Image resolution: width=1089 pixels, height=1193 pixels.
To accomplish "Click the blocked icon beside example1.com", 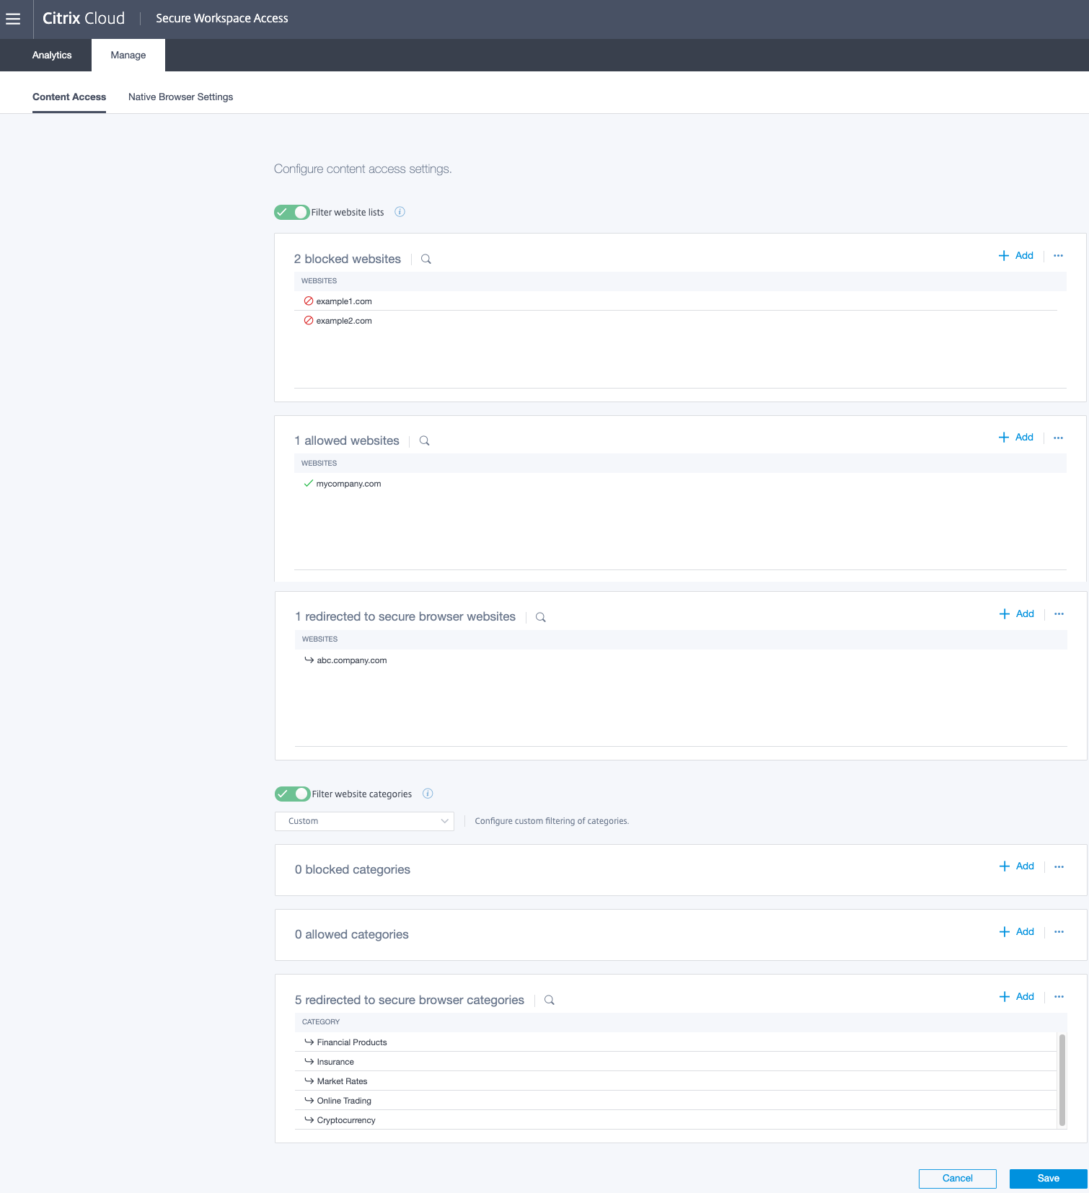I will [309, 301].
